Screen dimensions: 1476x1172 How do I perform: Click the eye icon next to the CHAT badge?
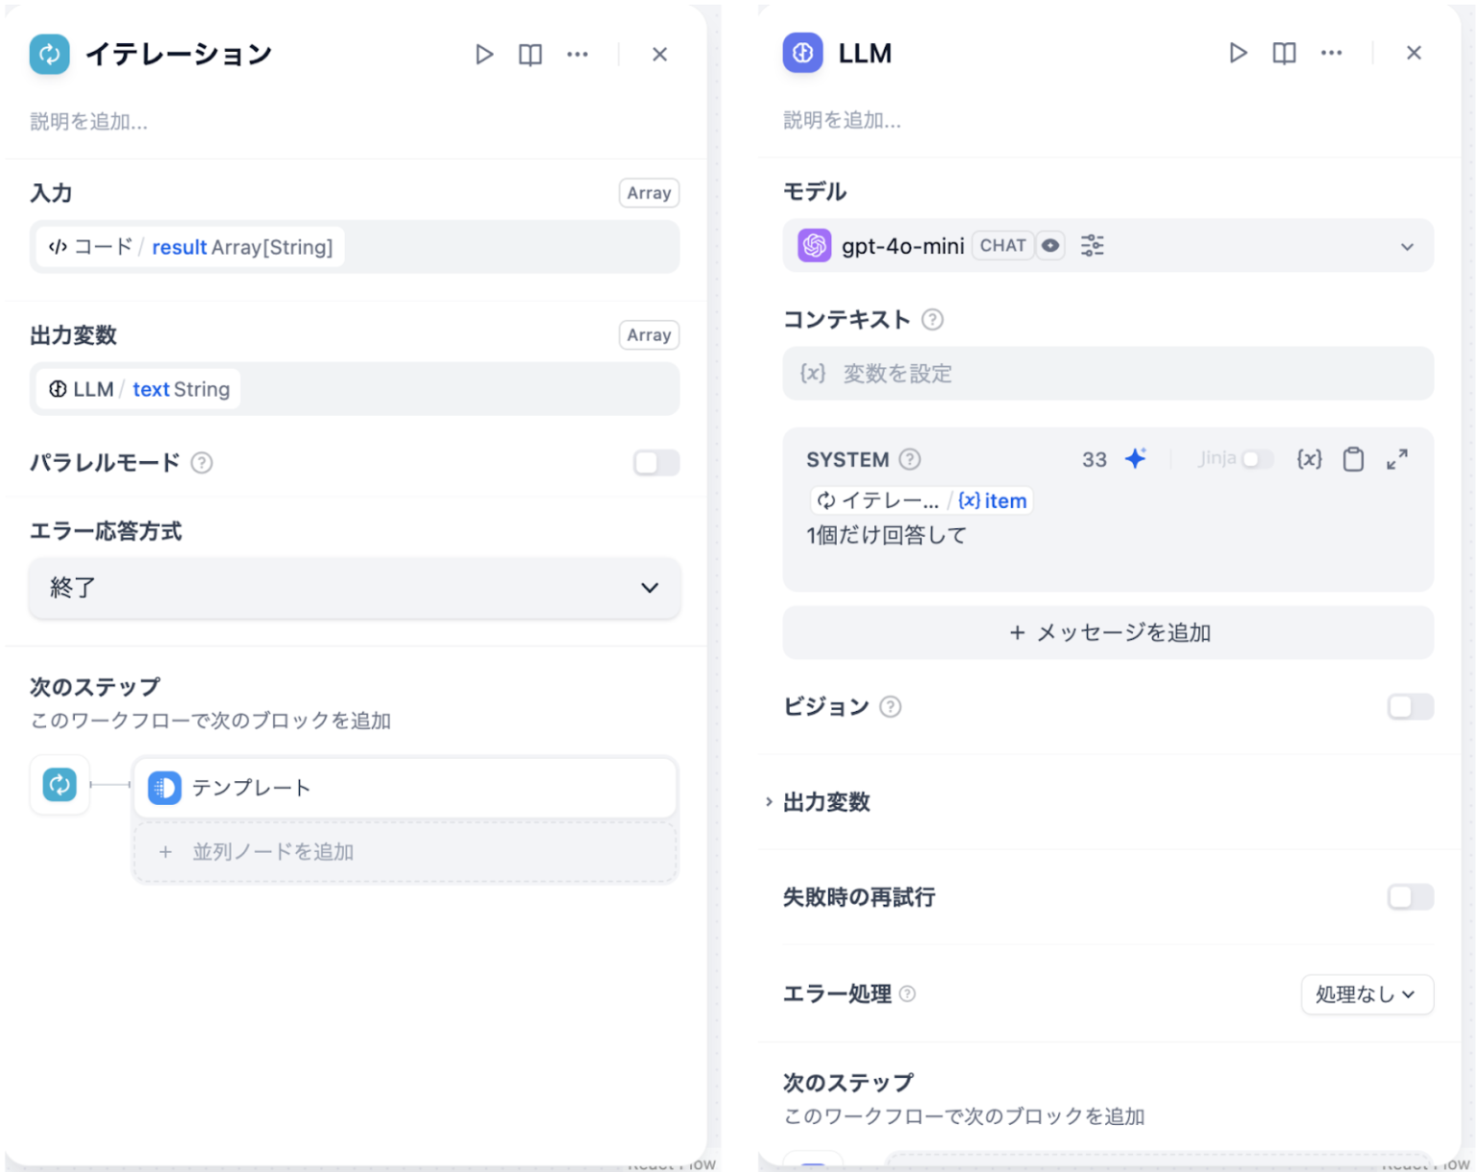1050,245
